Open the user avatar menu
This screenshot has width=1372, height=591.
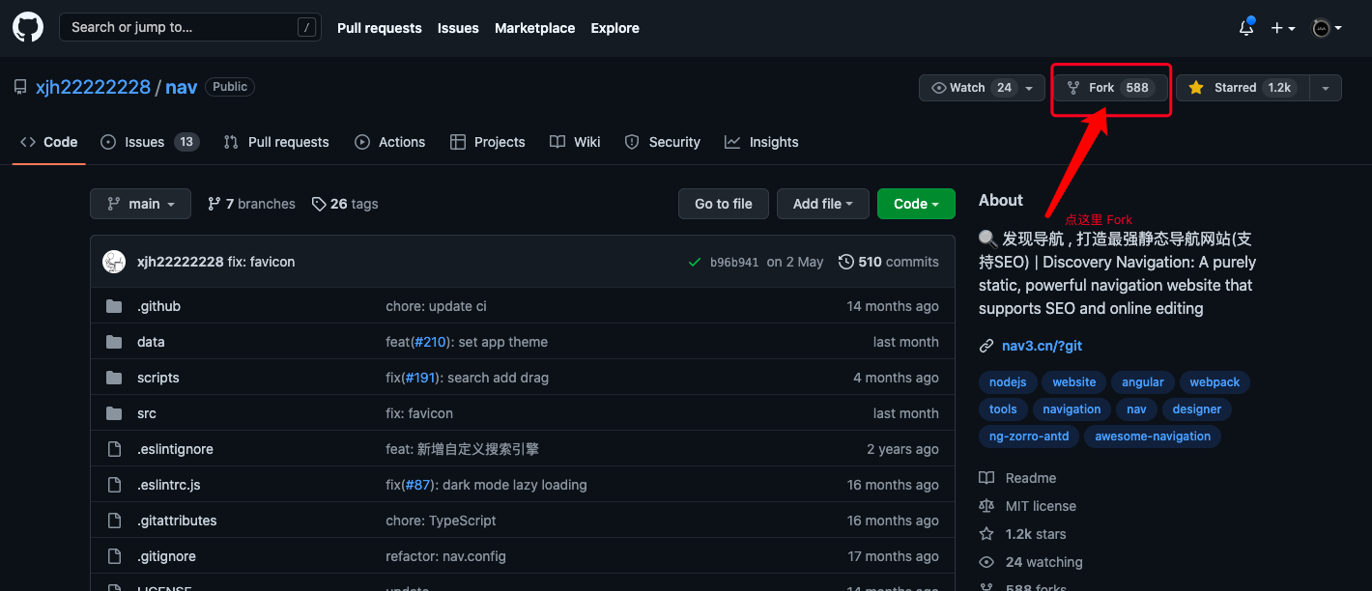coord(1327,28)
